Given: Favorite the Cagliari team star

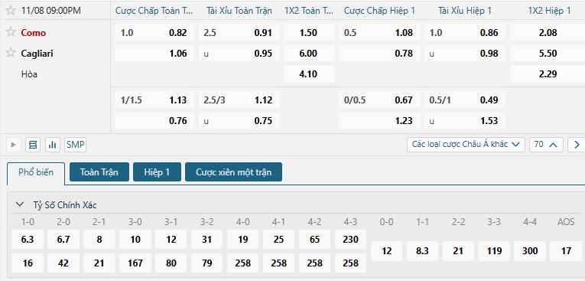Looking at the screenshot, I should tap(11, 53).
